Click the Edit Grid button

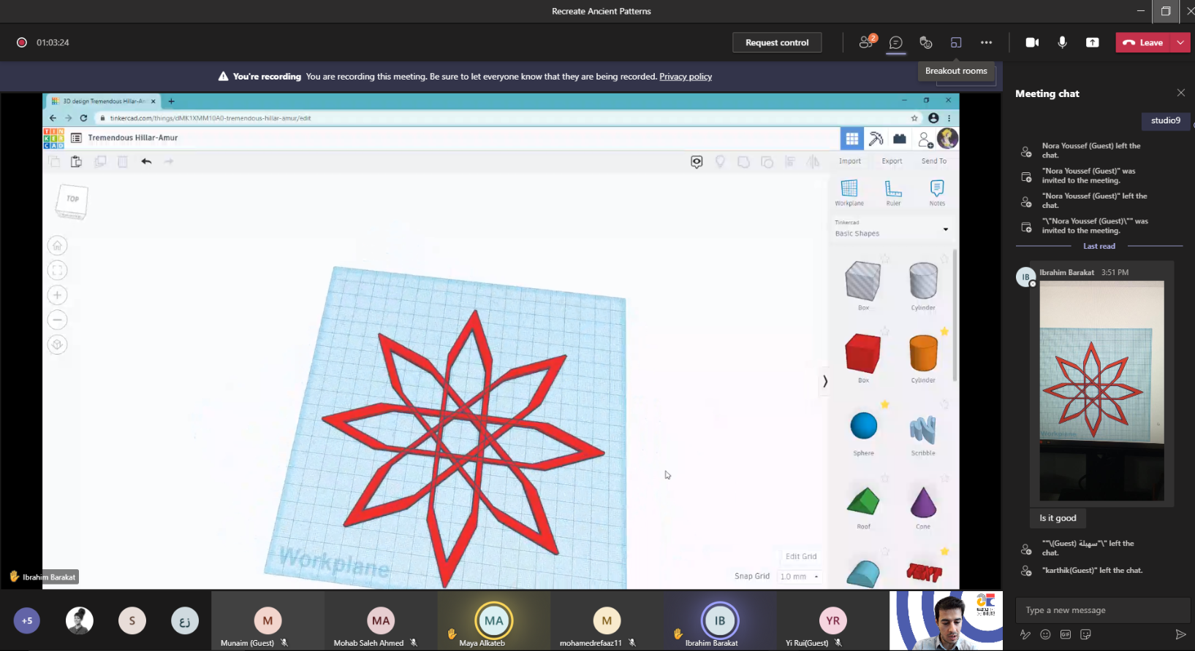(801, 556)
